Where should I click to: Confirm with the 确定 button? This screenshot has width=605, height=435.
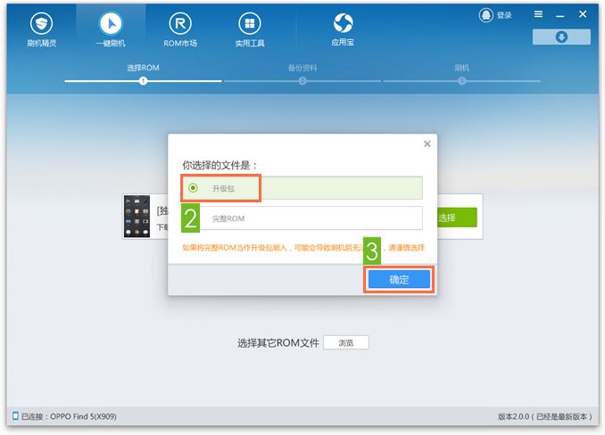[x=399, y=279]
